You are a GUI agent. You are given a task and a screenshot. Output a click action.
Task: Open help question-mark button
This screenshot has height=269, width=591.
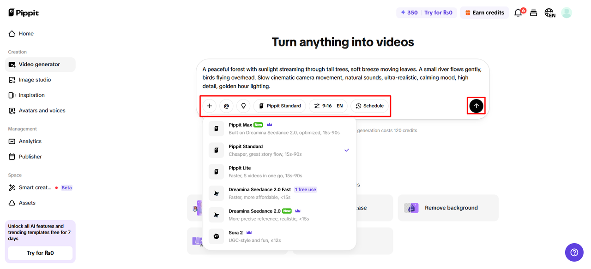(574, 252)
